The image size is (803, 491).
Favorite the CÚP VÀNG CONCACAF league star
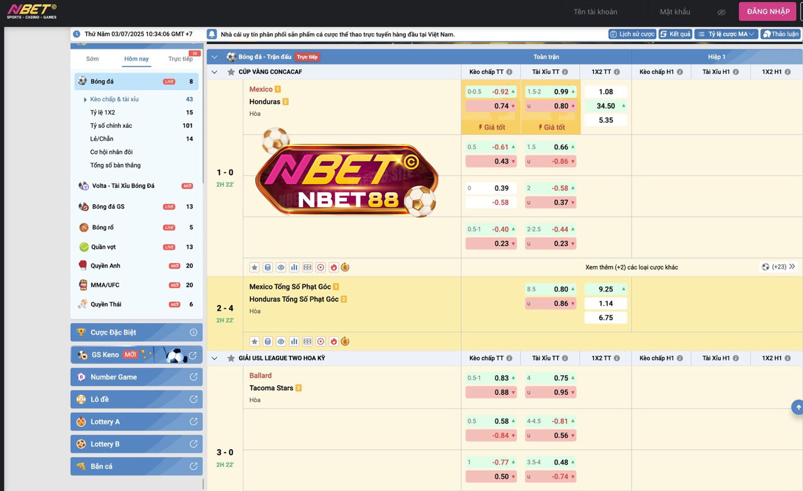(231, 72)
